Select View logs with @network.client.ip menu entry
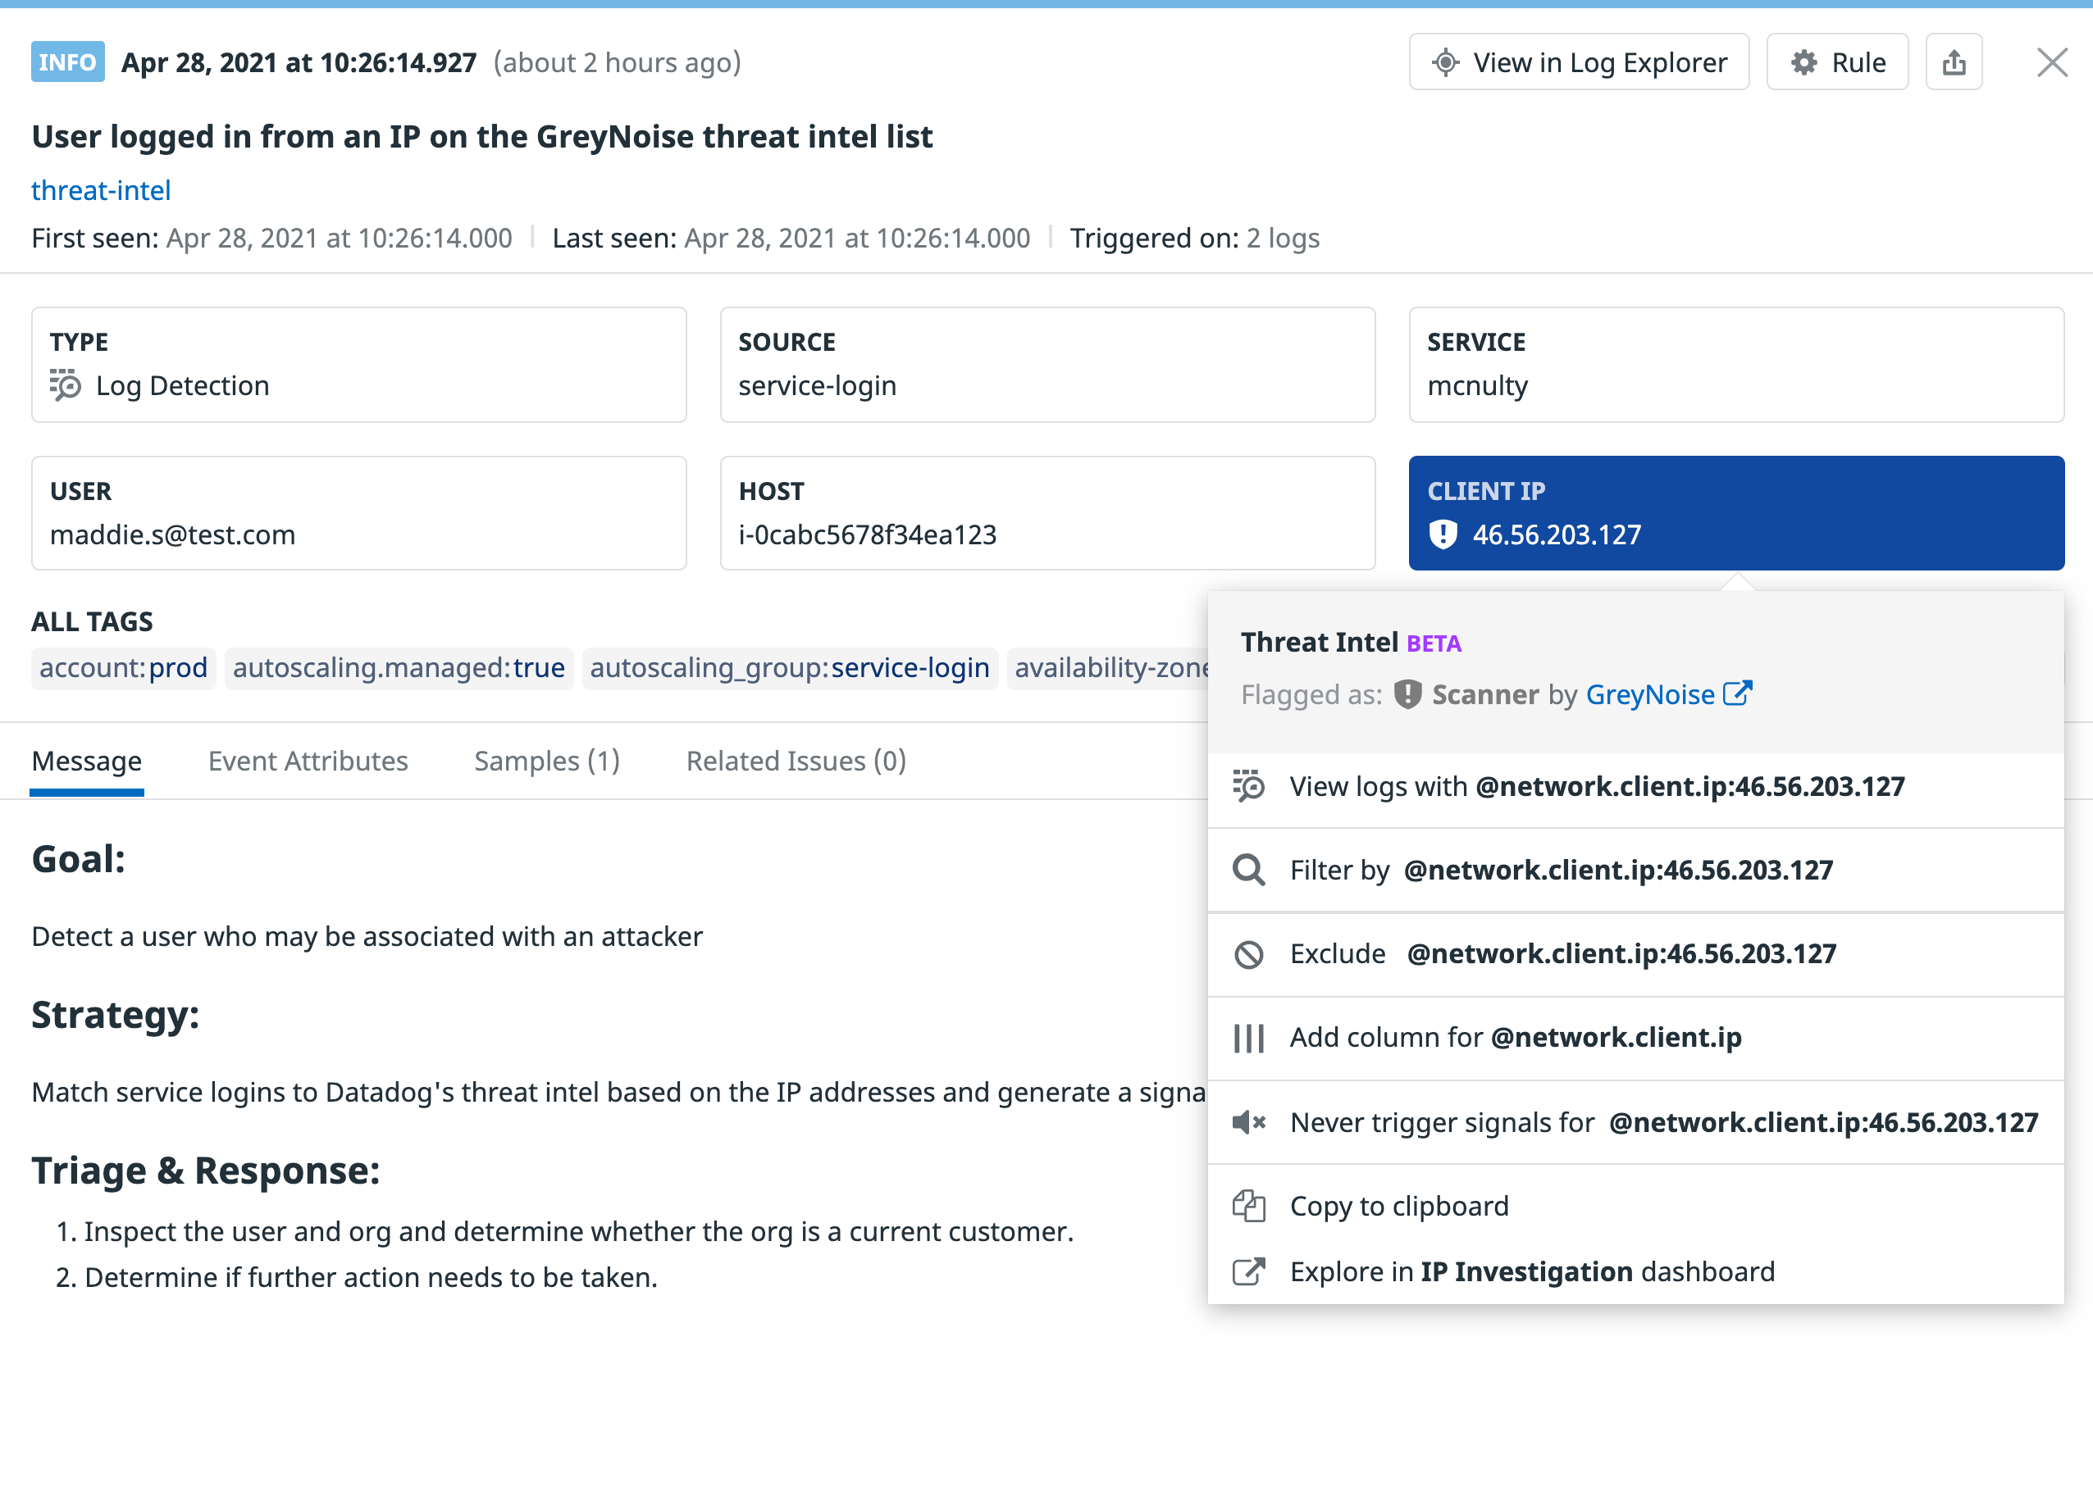 pyautogui.click(x=1596, y=787)
